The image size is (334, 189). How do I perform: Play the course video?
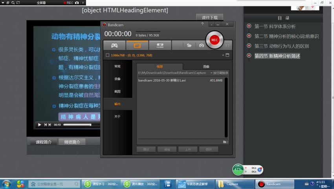[x=39, y=125]
